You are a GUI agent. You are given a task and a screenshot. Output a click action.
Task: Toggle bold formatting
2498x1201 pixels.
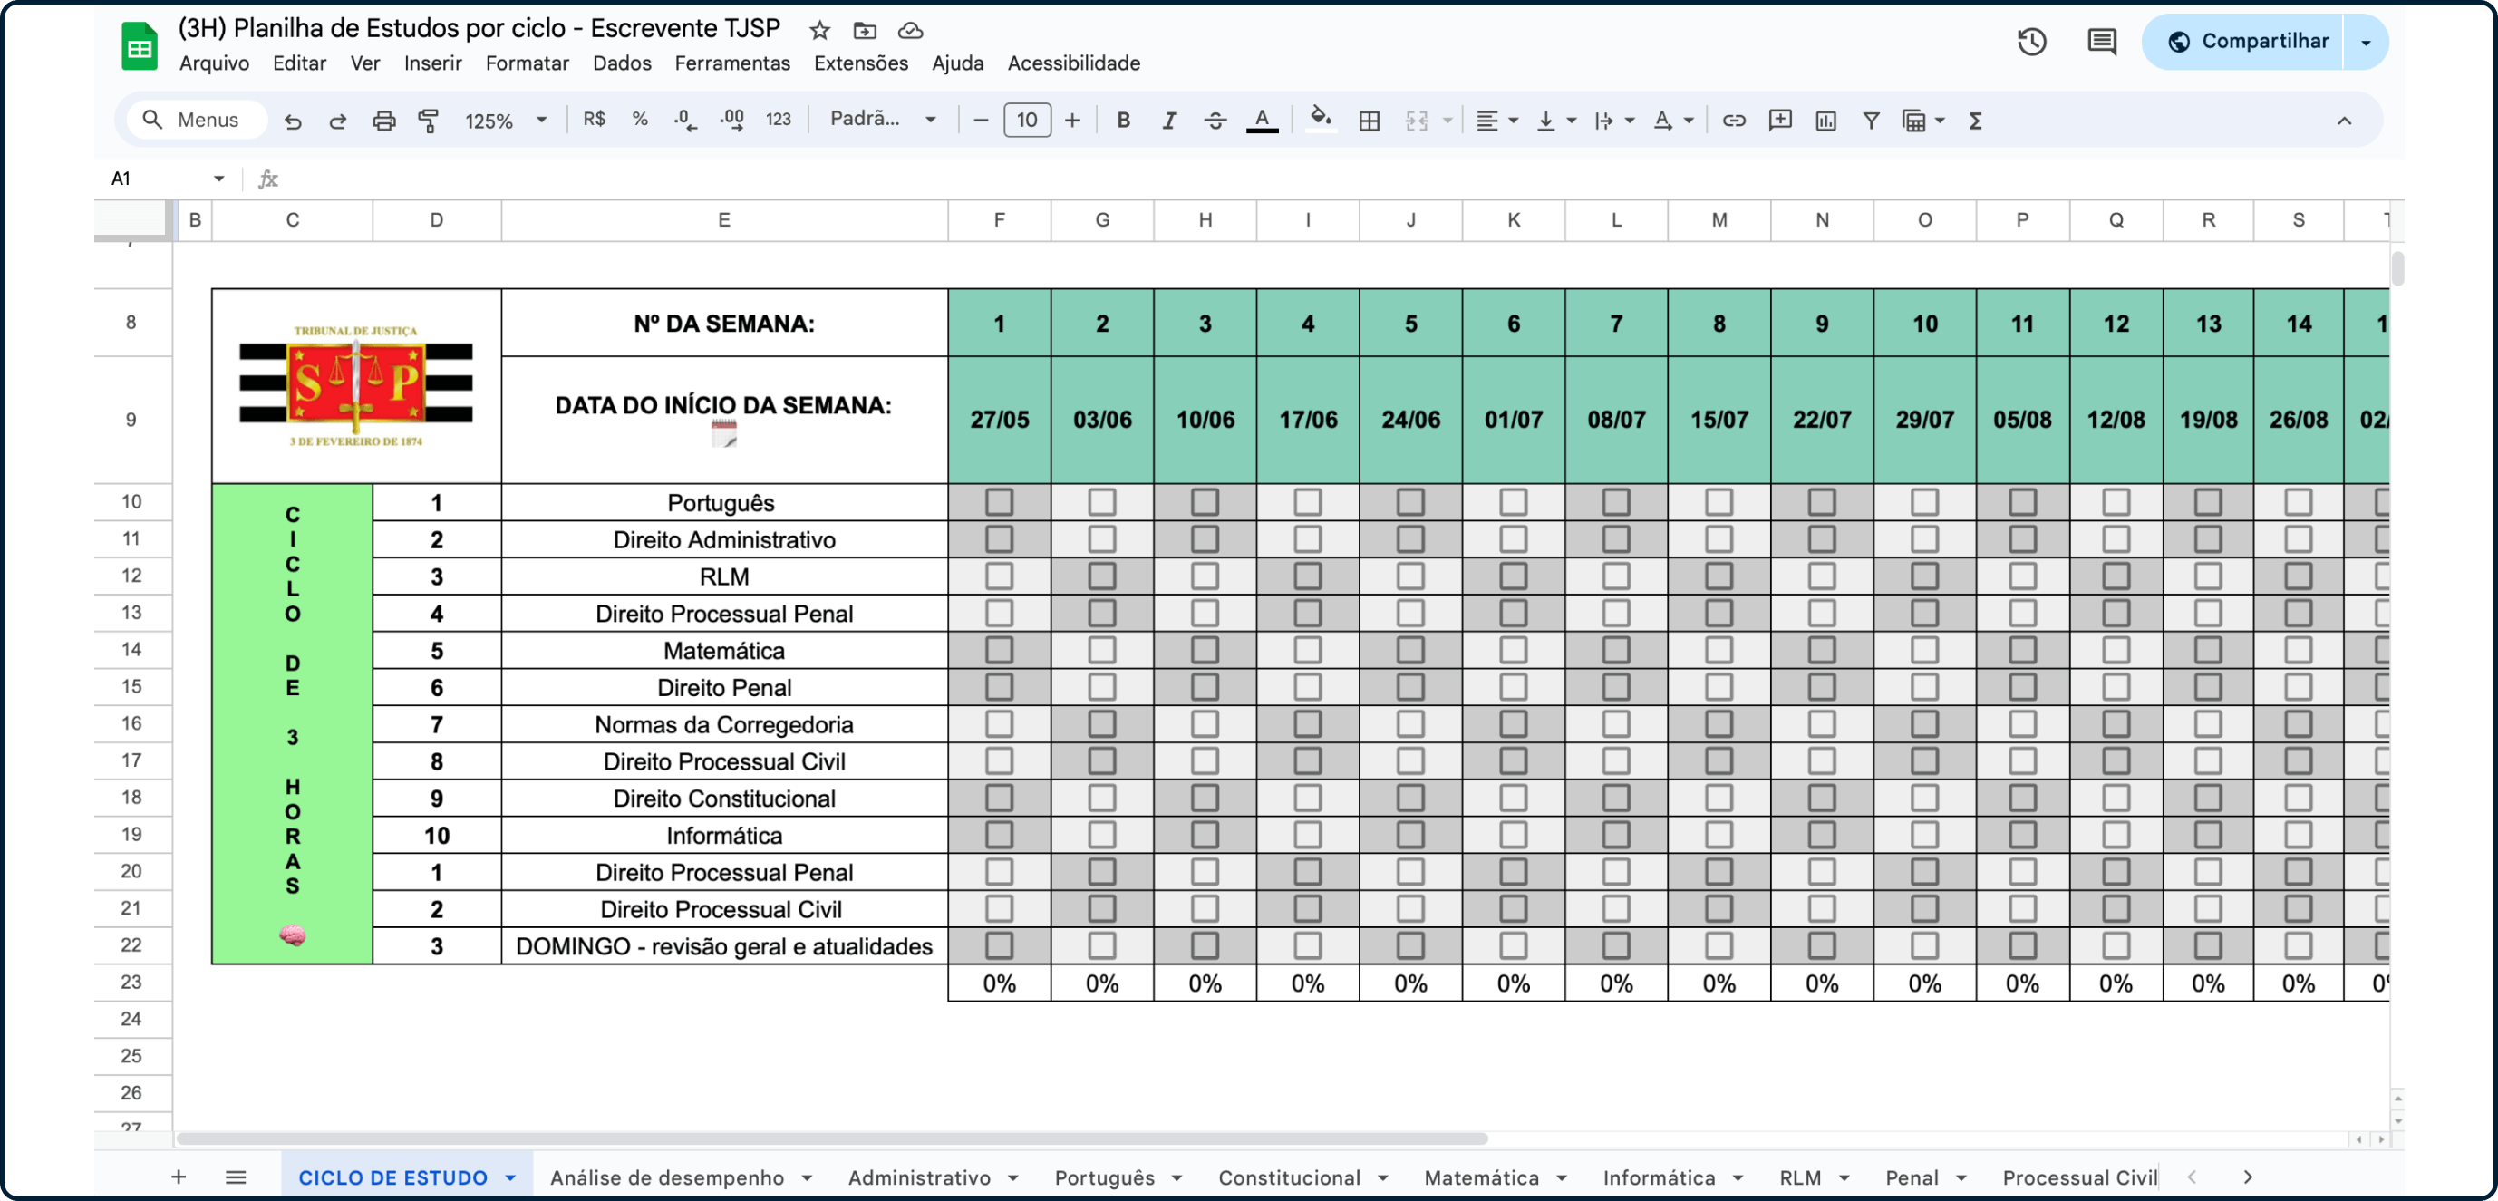[1123, 121]
